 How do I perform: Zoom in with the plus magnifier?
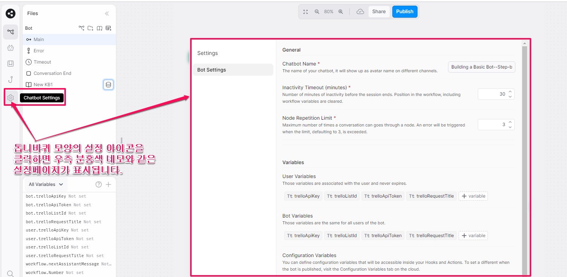tap(341, 12)
